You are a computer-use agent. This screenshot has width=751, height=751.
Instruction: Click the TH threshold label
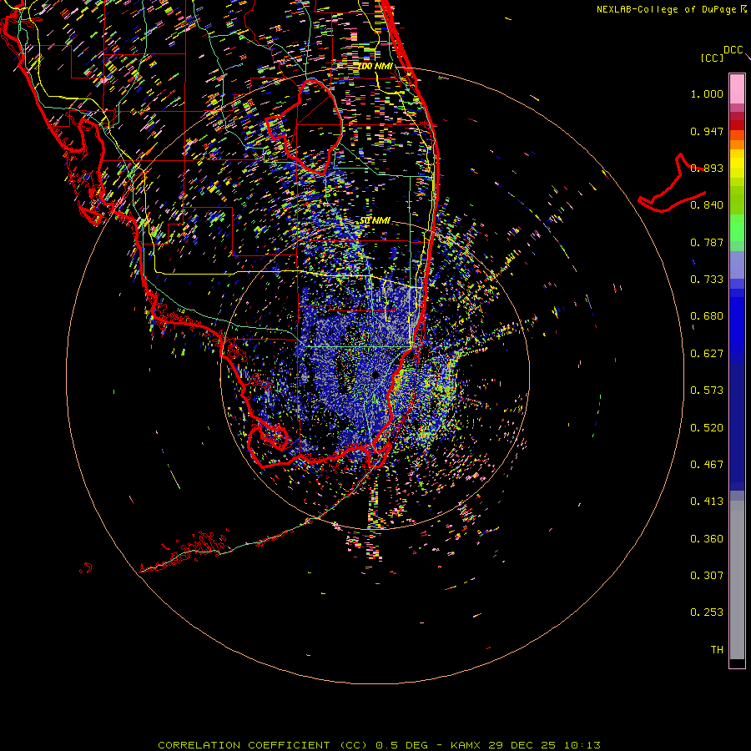point(717,650)
